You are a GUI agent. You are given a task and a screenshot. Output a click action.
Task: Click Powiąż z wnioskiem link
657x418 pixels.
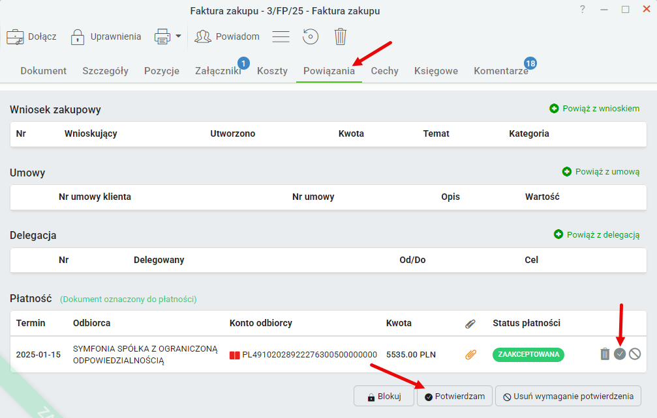click(594, 109)
